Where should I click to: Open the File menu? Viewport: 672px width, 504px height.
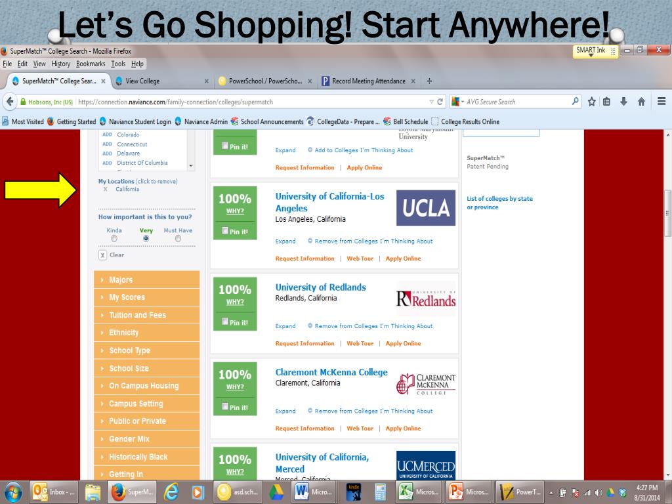[7, 64]
